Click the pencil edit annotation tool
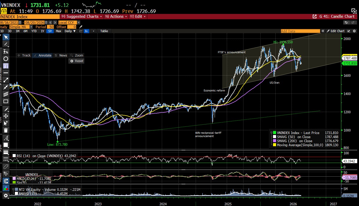Screen dimensions: 359x206 (x=6, y=109)
